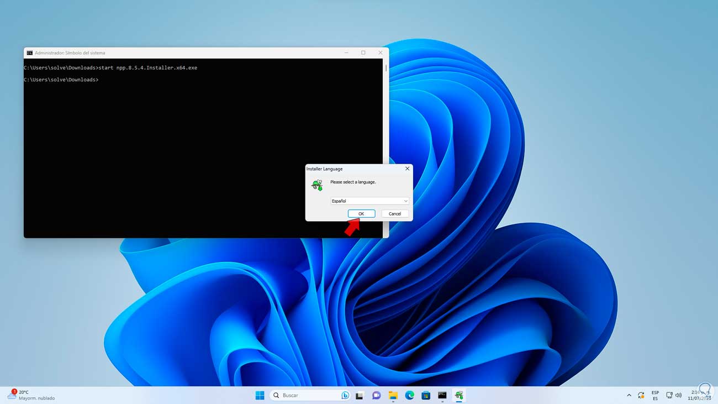
Task: Open the Windows Start menu
Action: tap(260, 395)
